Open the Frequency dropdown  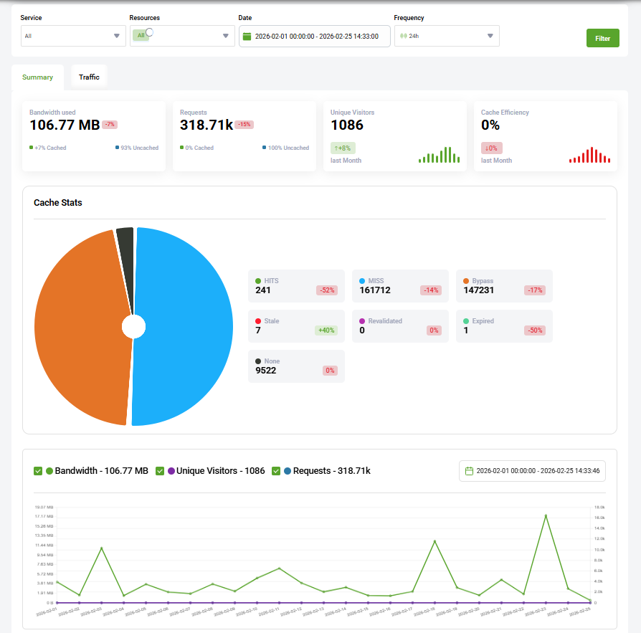[x=490, y=36]
